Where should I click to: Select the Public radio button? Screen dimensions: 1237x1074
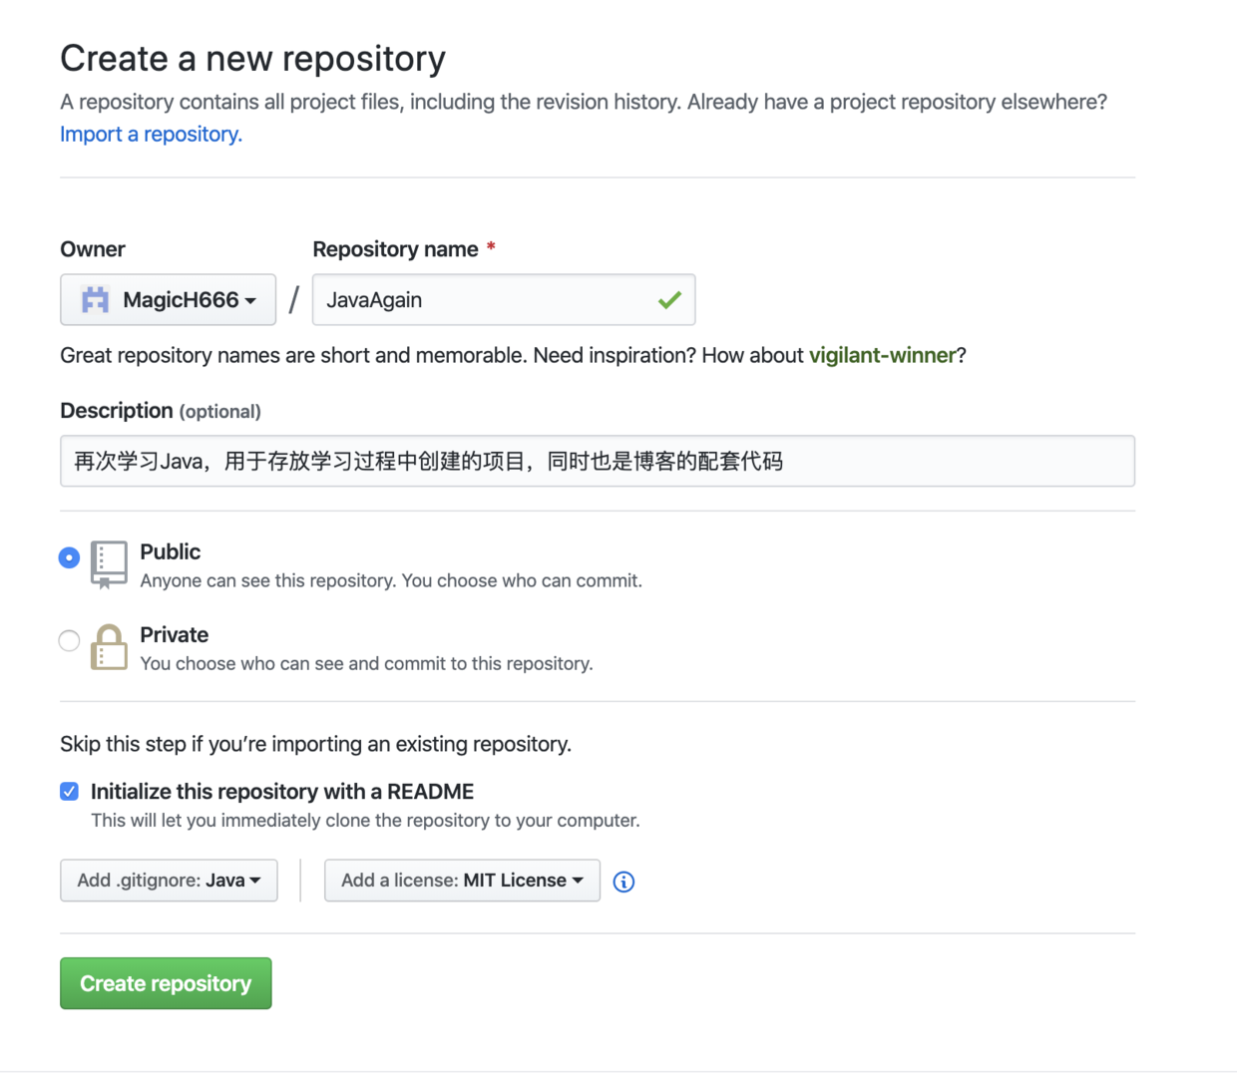pyautogui.click(x=69, y=558)
